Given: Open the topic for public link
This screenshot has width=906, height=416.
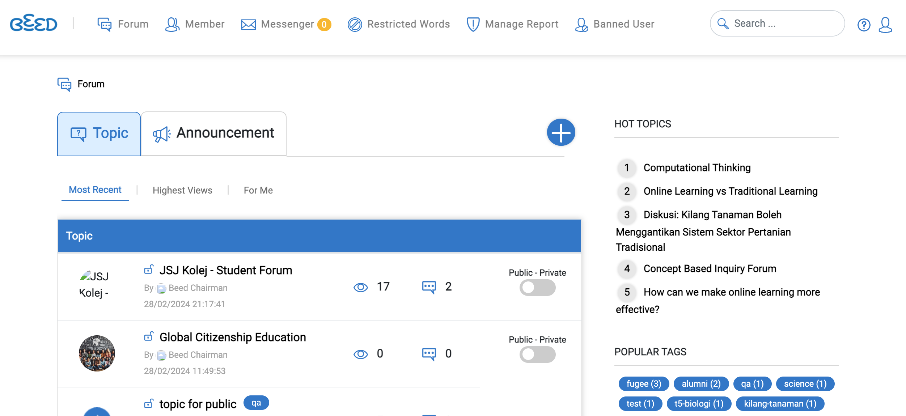Looking at the screenshot, I should [x=198, y=404].
